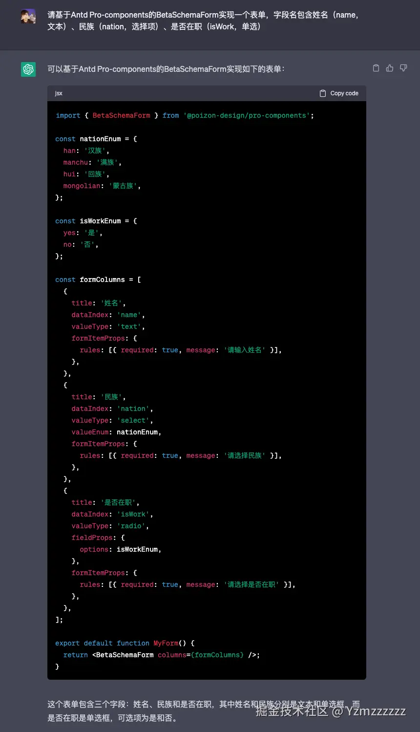
Task: Click the no: '否' line
Action: click(81, 244)
